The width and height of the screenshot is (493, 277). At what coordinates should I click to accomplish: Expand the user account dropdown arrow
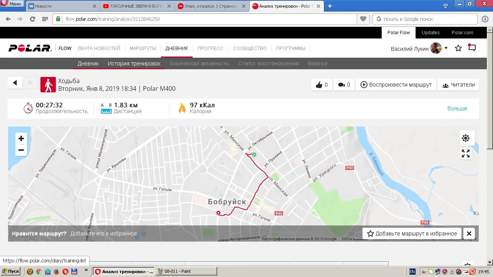click(446, 48)
